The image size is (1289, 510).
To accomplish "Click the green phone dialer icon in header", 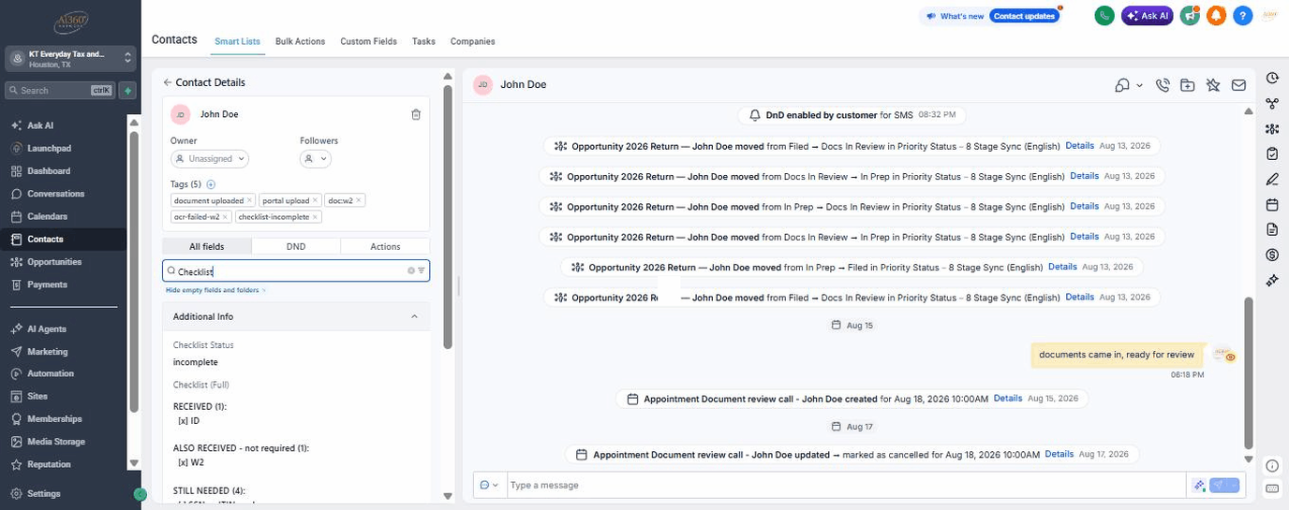I will (x=1104, y=16).
